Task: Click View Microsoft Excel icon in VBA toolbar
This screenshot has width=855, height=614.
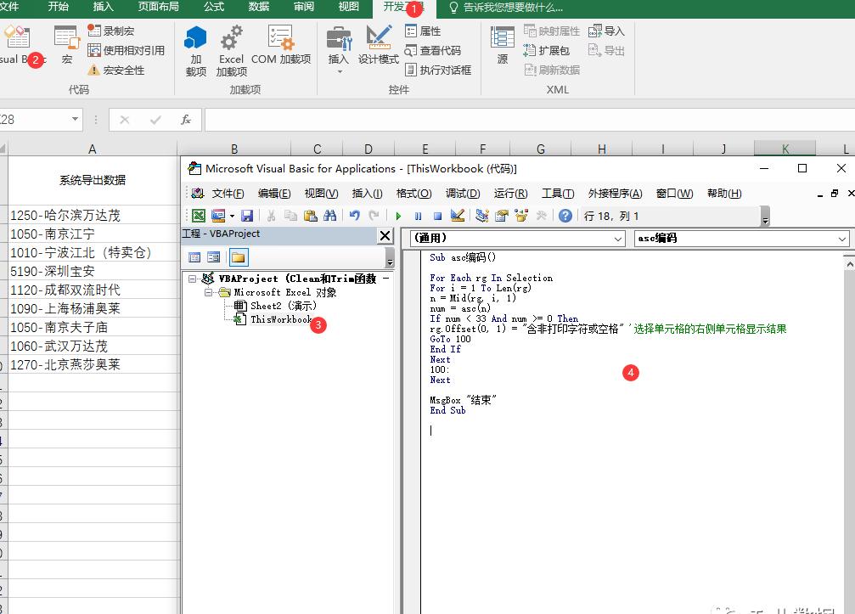Action: (x=199, y=216)
